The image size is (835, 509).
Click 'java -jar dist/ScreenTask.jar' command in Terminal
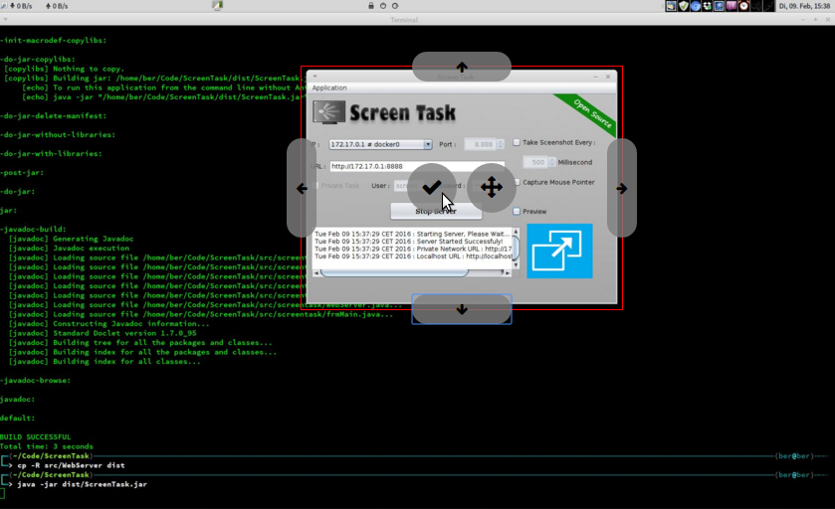[82, 484]
